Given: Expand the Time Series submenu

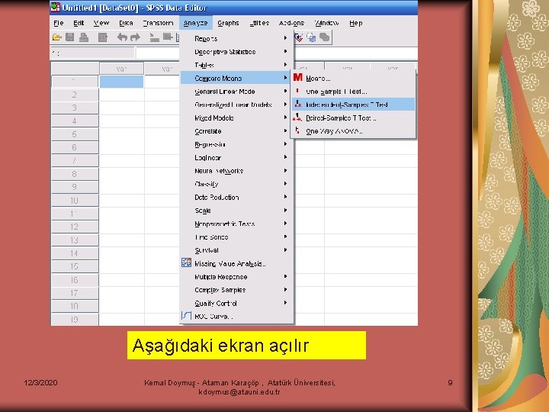Looking at the screenshot, I should tap(236, 237).
